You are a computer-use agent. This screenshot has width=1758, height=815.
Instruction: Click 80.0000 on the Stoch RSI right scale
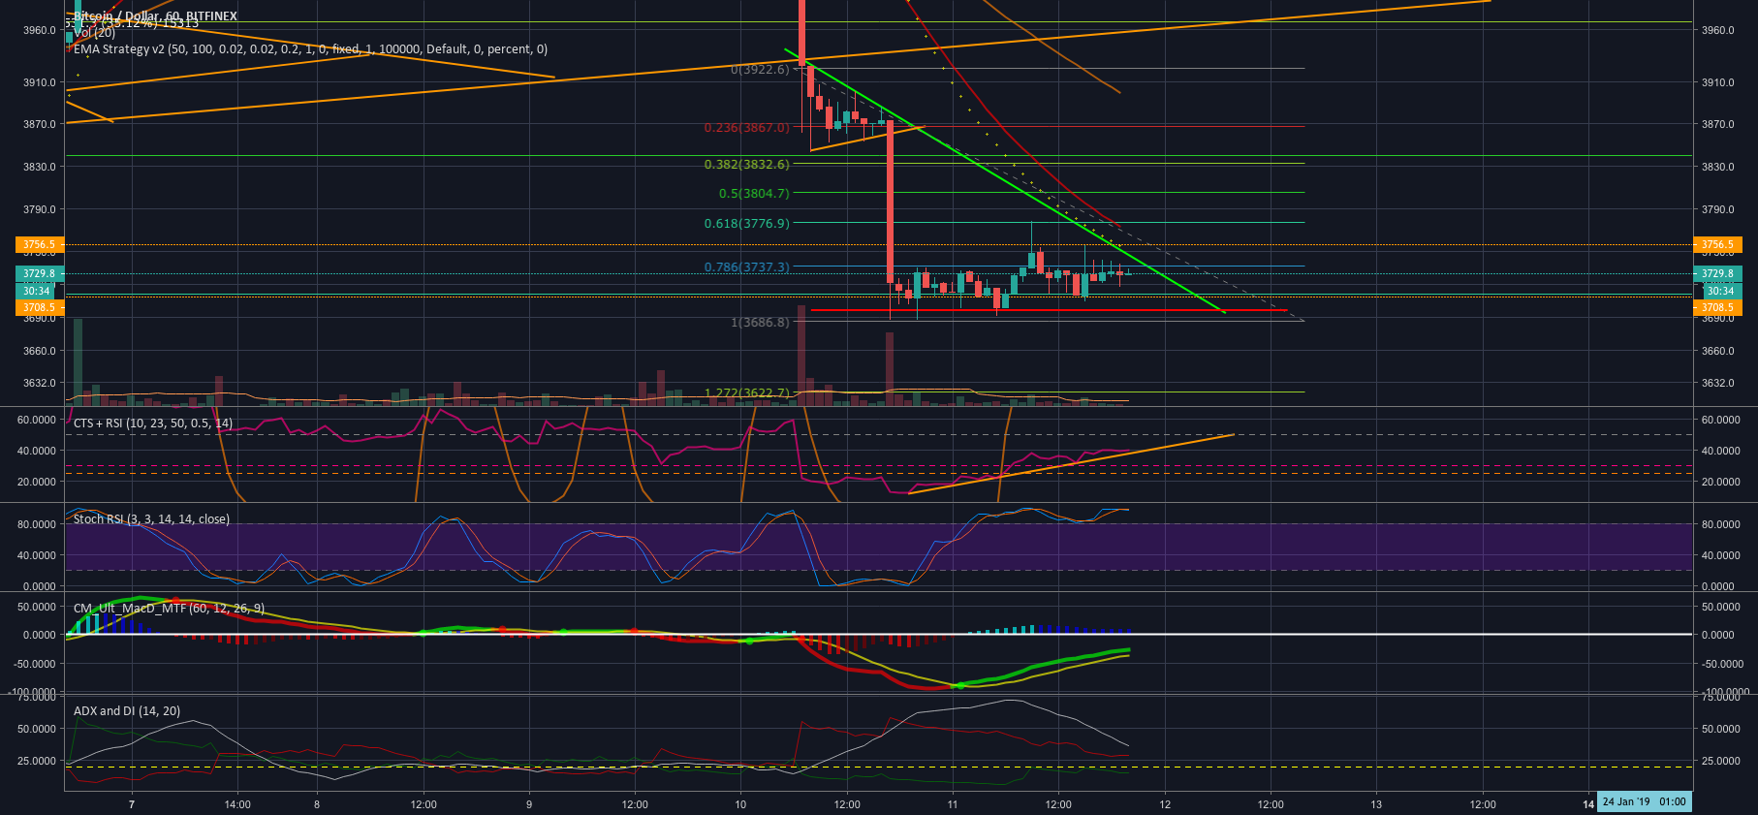point(1720,524)
